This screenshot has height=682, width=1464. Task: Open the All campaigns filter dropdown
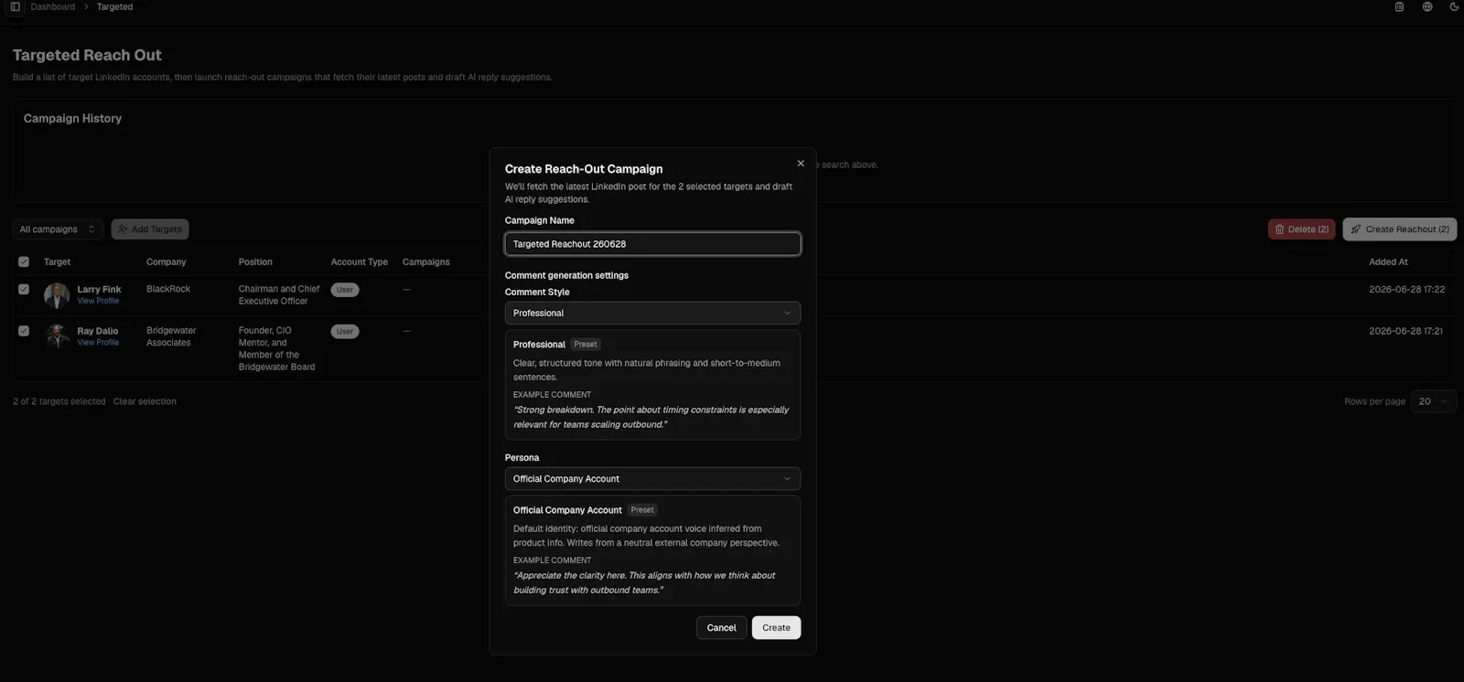tap(58, 229)
